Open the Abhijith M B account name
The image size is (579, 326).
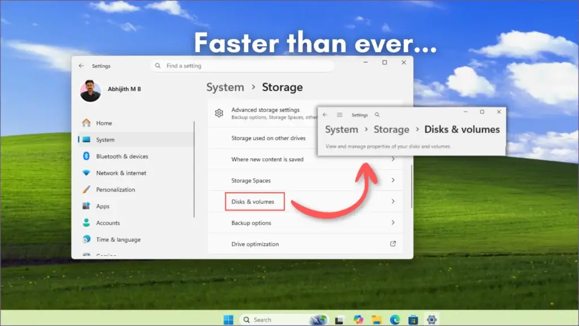pos(124,89)
